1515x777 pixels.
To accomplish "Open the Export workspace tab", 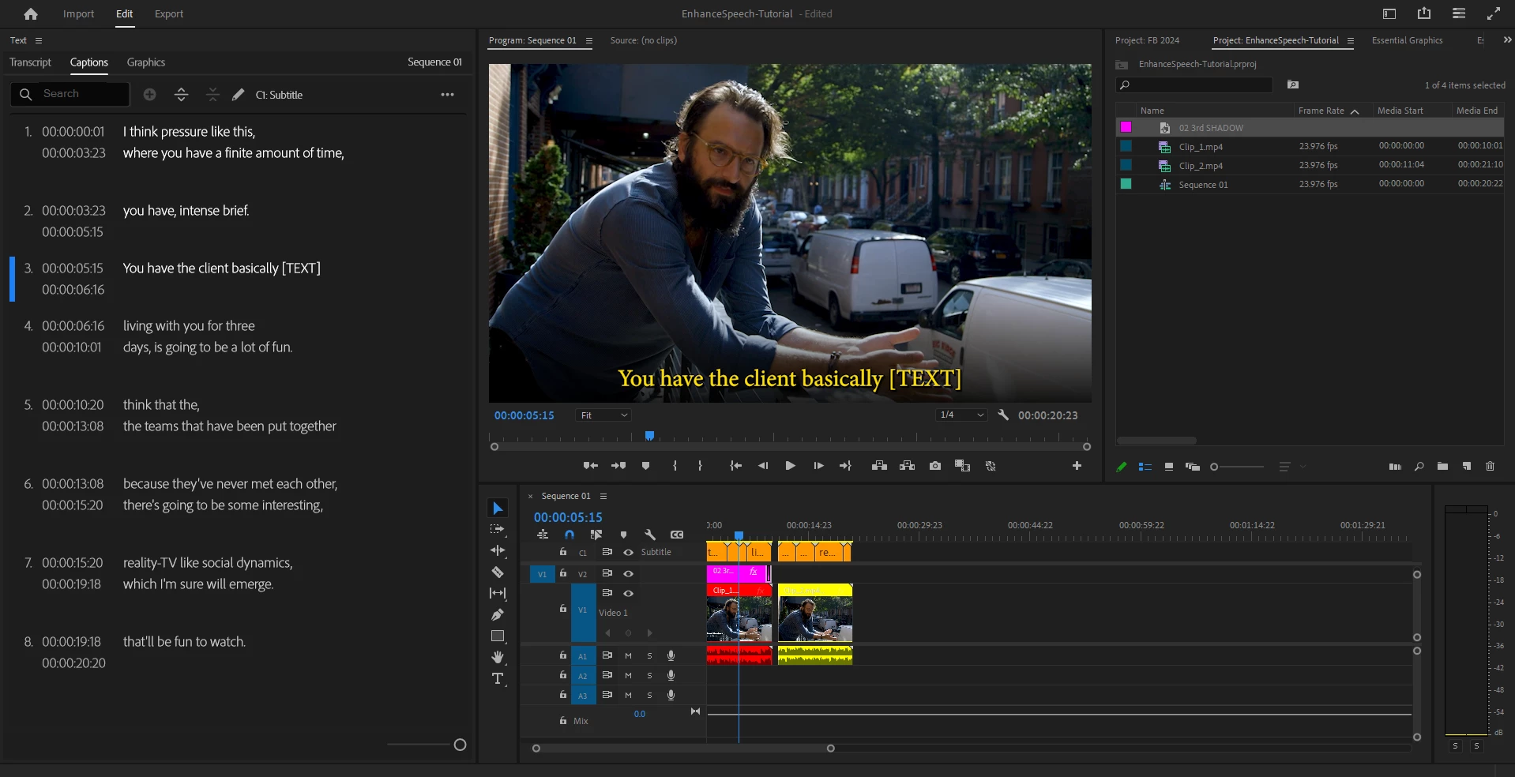I will click(x=168, y=14).
